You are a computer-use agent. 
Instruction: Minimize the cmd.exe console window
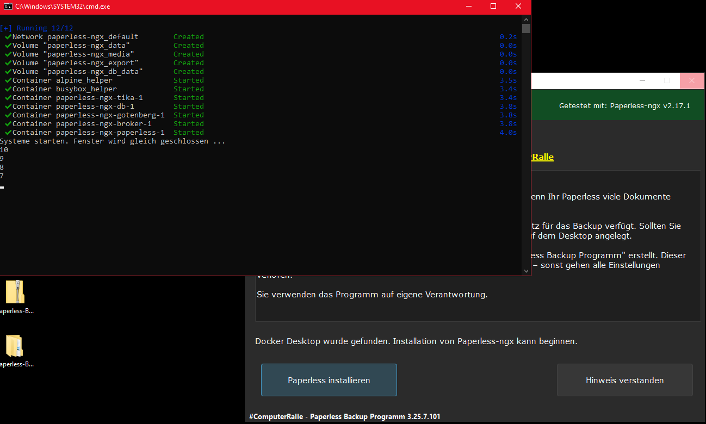tap(469, 6)
